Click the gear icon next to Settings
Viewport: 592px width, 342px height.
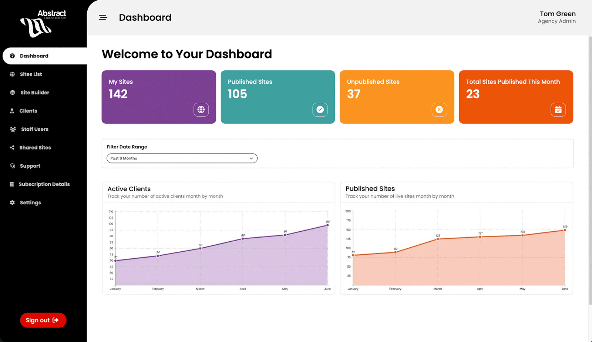pos(12,202)
